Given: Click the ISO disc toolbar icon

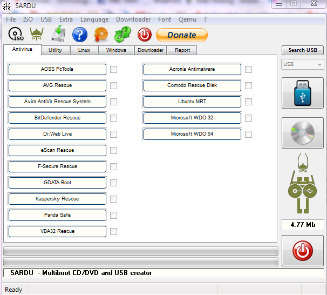Looking at the screenshot, I should [16, 34].
